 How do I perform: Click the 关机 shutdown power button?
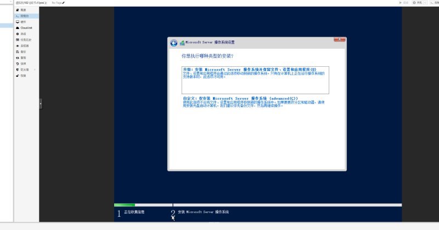point(417,3)
